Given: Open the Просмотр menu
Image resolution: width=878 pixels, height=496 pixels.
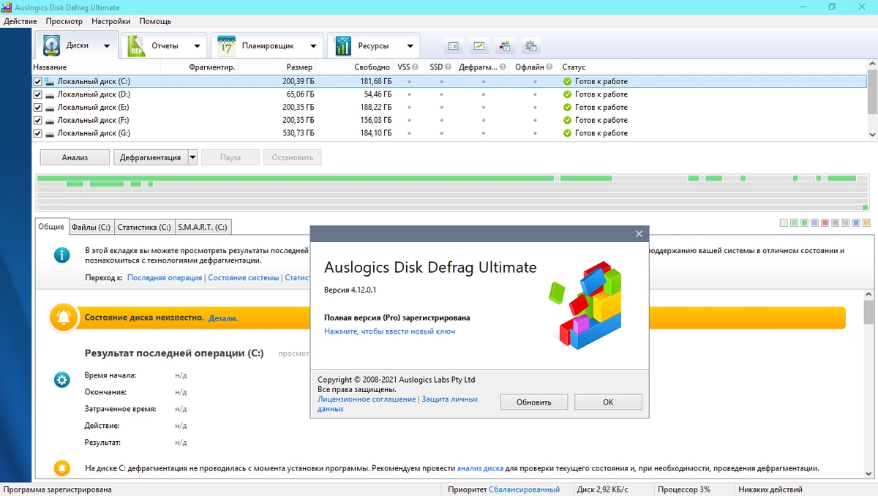Looking at the screenshot, I should click(x=64, y=21).
